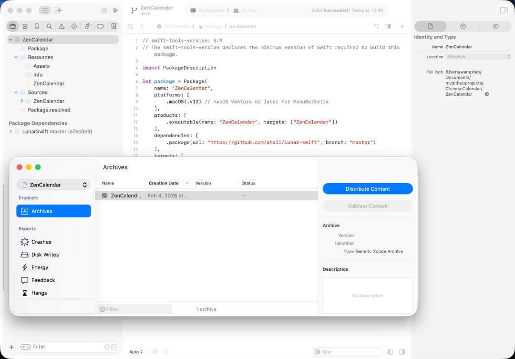
Task: Collapse the Resources folder
Action: tap(16, 57)
